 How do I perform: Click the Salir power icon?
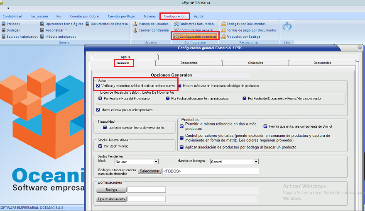point(287,27)
